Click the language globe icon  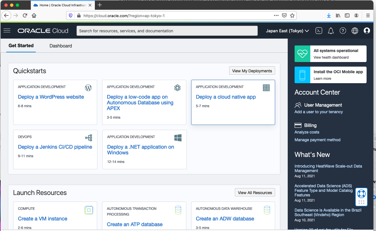(355, 31)
